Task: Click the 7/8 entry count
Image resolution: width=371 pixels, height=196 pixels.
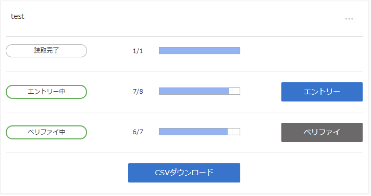Action: [x=138, y=92]
